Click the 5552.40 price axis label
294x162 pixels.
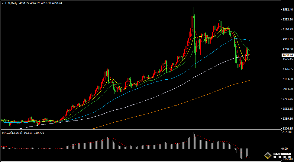pos(287,10)
